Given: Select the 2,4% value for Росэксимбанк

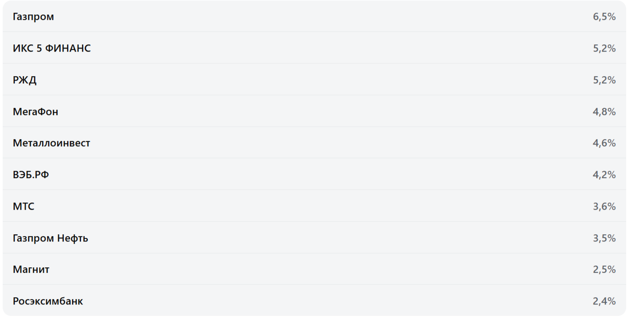Looking at the screenshot, I should tap(604, 301).
